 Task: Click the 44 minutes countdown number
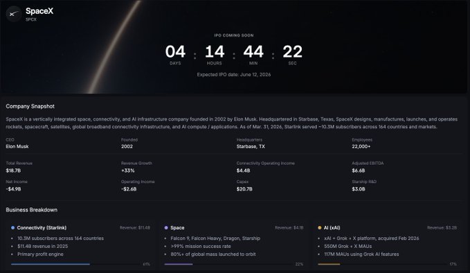(x=253, y=51)
